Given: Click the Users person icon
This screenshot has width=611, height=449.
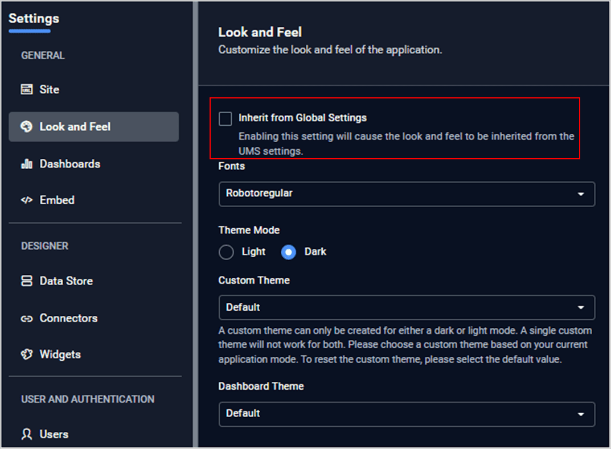Looking at the screenshot, I should click(x=26, y=434).
